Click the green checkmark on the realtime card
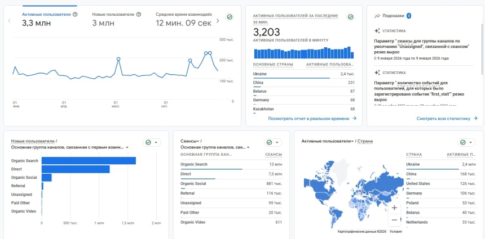 (x=350, y=17)
